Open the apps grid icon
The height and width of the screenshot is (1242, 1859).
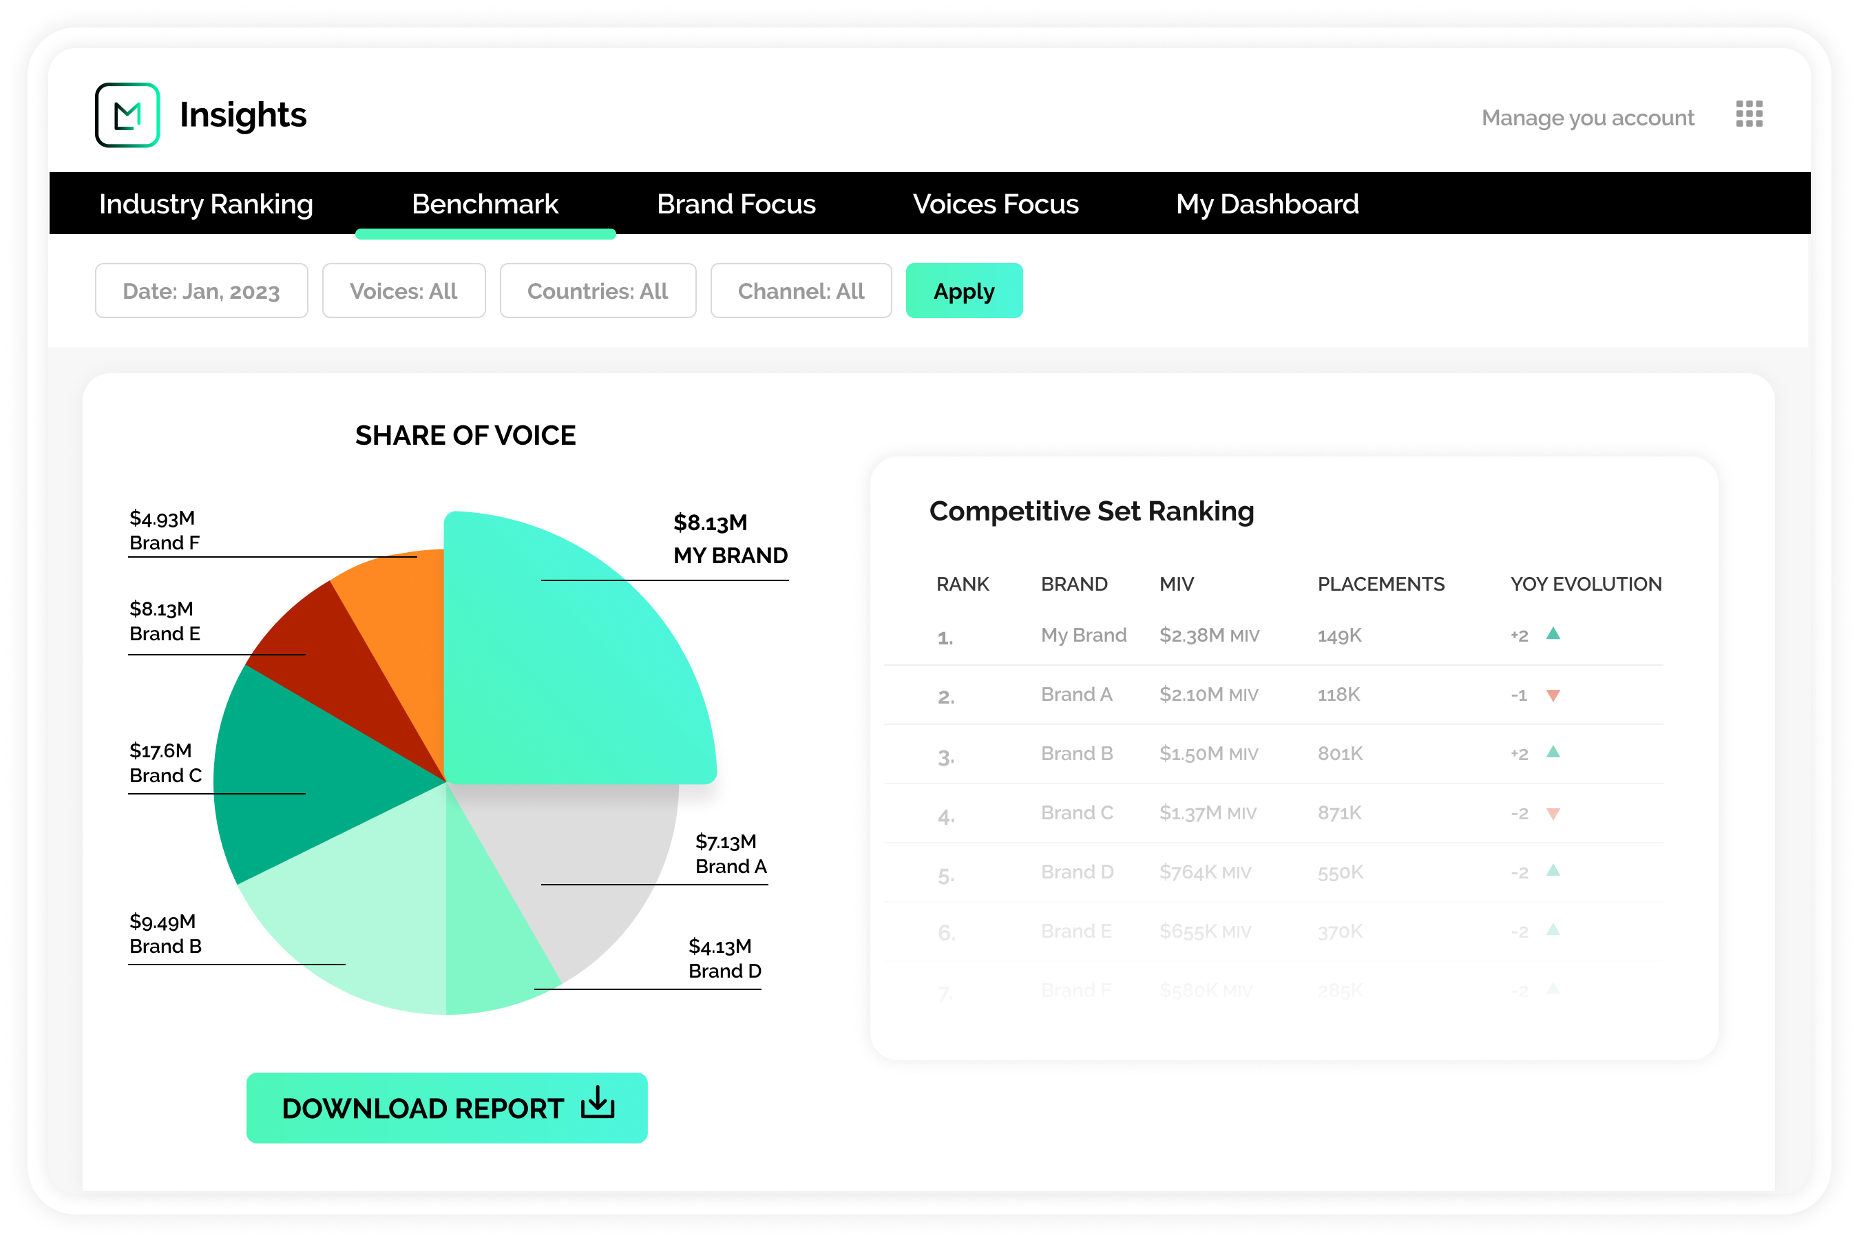click(1749, 114)
